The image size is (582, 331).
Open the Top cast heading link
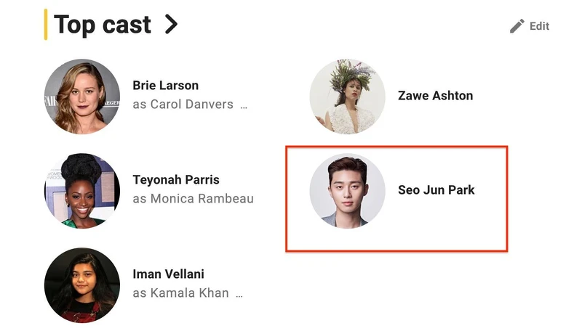click(x=103, y=25)
